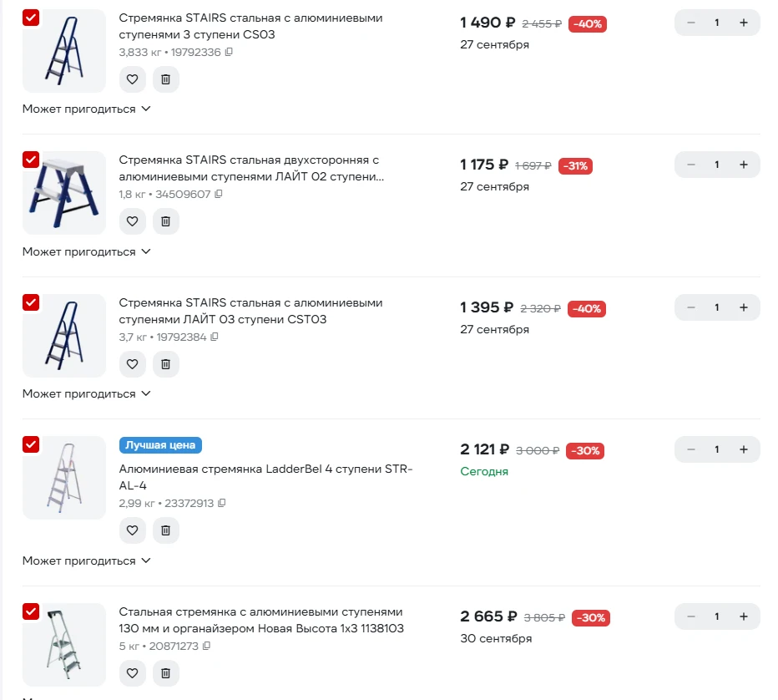The height and width of the screenshot is (700, 778).
Task: Deselect the Новая Высота ladder checkbox
Action: pyautogui.click(x=31, y=611)
